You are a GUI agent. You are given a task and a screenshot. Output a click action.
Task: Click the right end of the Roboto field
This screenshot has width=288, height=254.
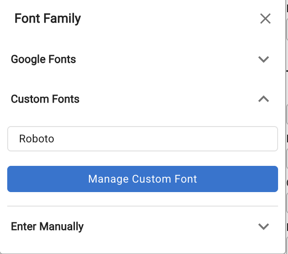coord(266,139)
